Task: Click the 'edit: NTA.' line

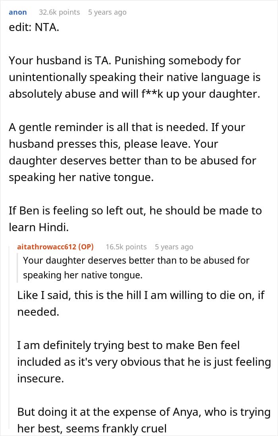Action: click(x=34, y=29)
